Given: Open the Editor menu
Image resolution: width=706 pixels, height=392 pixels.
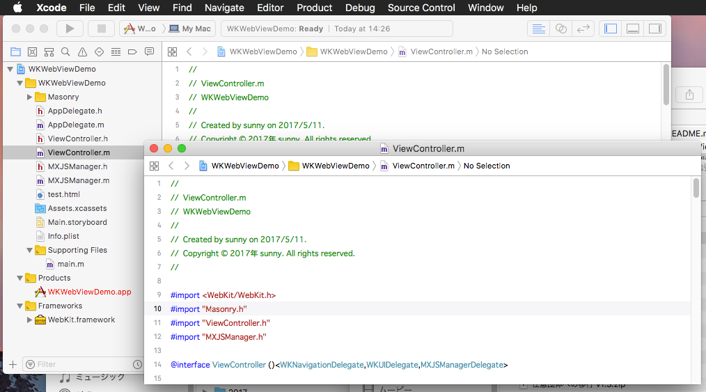Looking at the screenshot, I should pos(270,8).
